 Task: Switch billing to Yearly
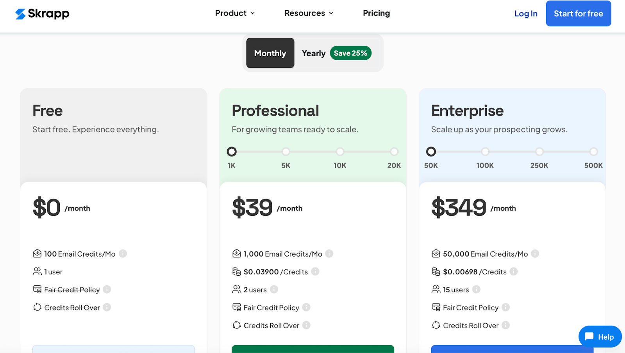click(313, 53)
